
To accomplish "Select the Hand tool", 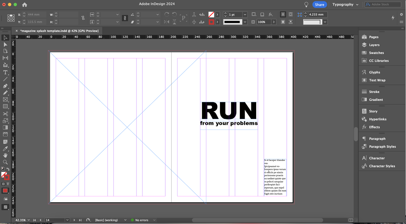I will (x=5, y=155).
